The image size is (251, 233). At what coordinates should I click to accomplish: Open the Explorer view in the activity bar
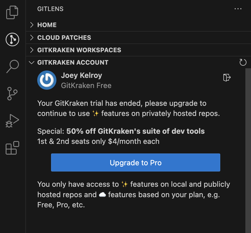pos(12,12)
